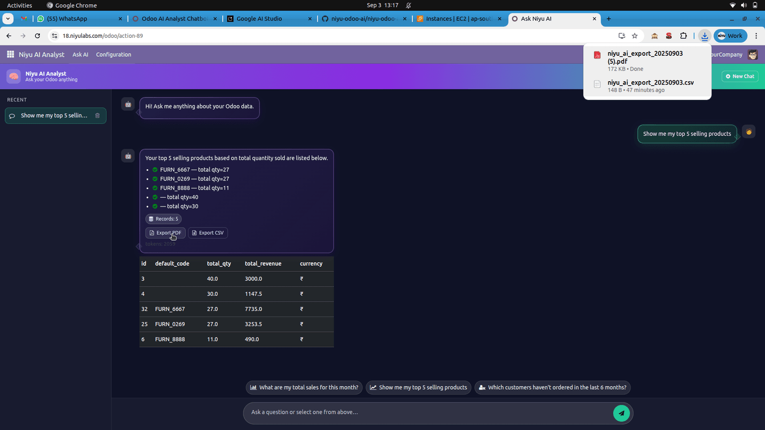This screenshot has height=430, width=765.
Task: Open the system status tray menu
Action: [745, 5]
